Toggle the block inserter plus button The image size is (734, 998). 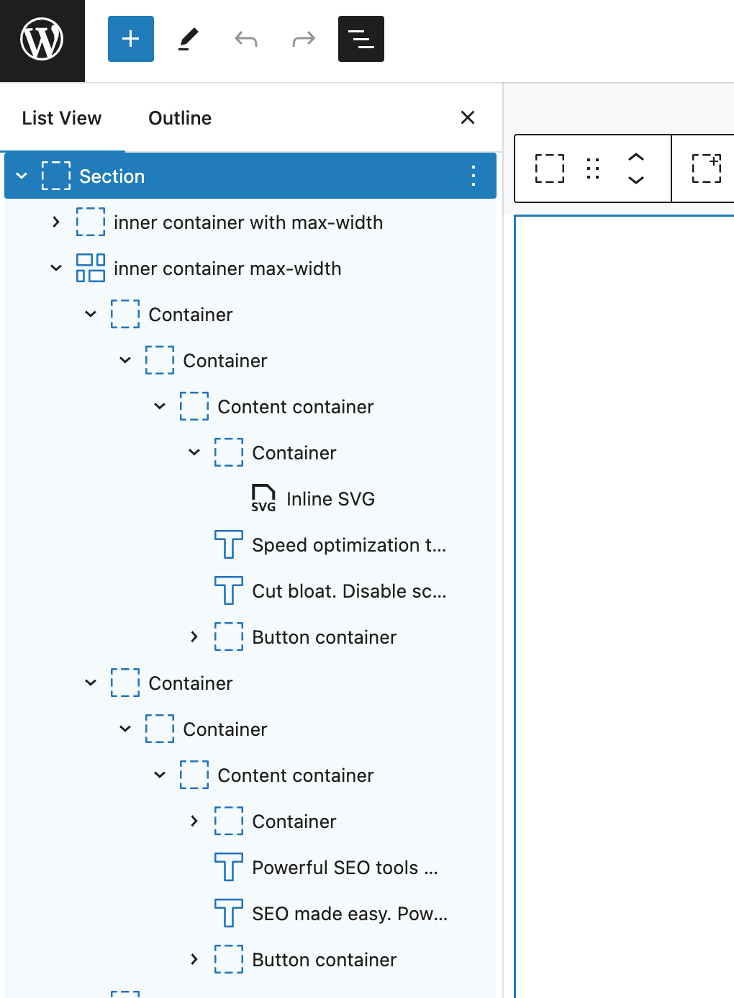pyautogui.click(x=131, y=39)
